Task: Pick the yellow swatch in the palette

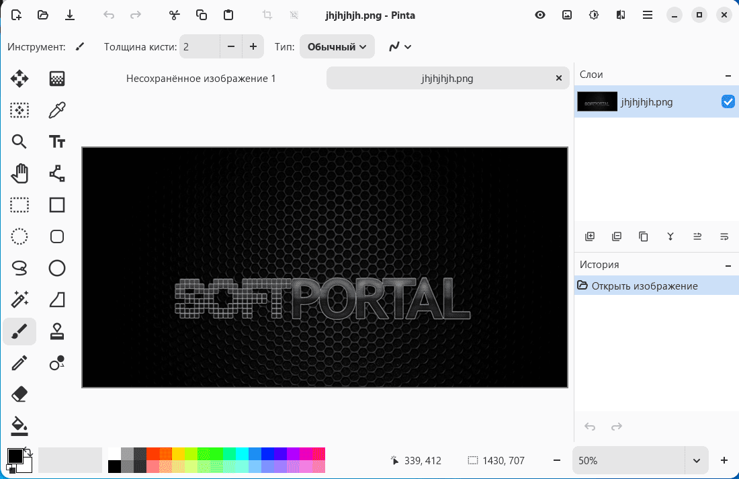Action: 178,453
